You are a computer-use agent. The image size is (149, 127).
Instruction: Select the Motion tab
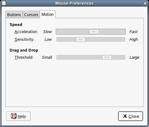click(47, 15)
